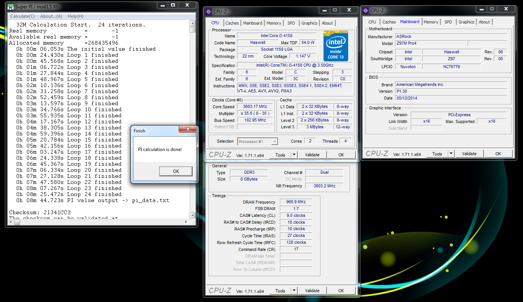This screenshot has height=302, width=523.
Task: Close the Finish dialog with the X button
Action: (x=187, y=130)
